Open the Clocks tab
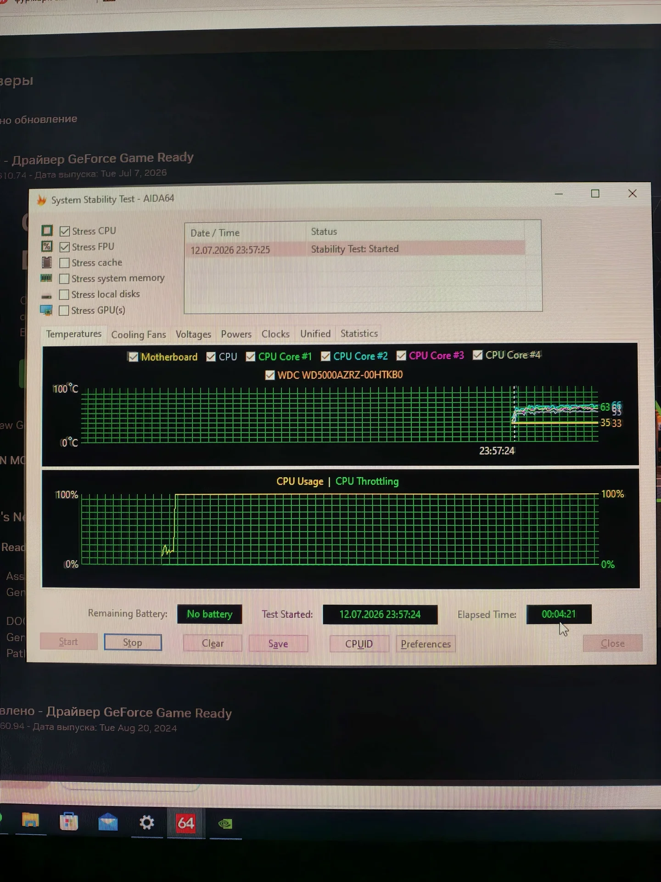 pos(275,334)
